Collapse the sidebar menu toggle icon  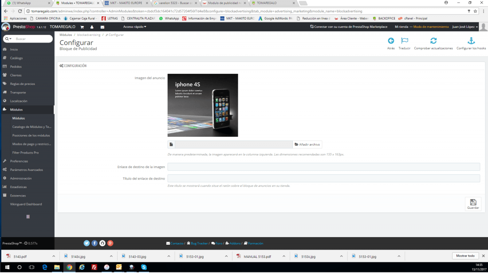(28, 216)
